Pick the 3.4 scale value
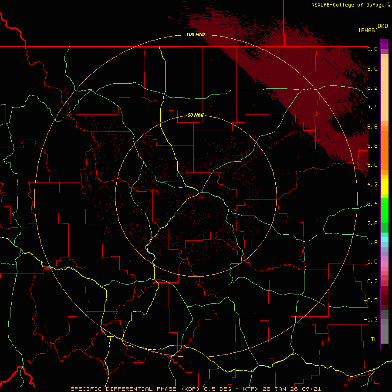 [x=372, y=203]
